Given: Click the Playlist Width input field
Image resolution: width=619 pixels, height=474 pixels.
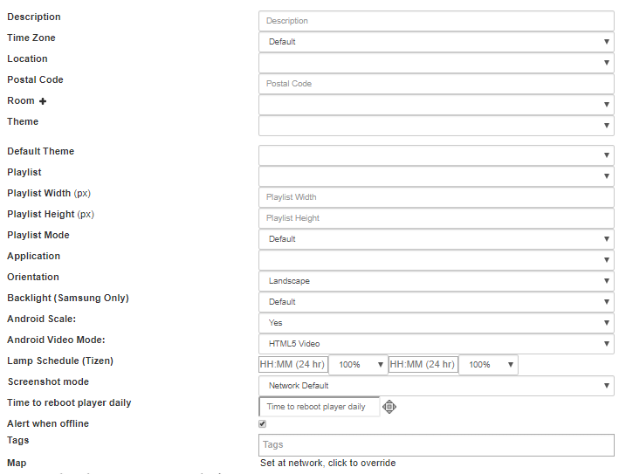Looking at the screenshot, I should 437,197.
